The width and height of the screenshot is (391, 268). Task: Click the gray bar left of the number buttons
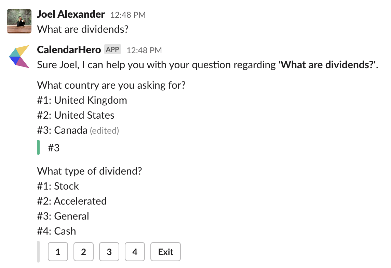(x=38, y=252)
